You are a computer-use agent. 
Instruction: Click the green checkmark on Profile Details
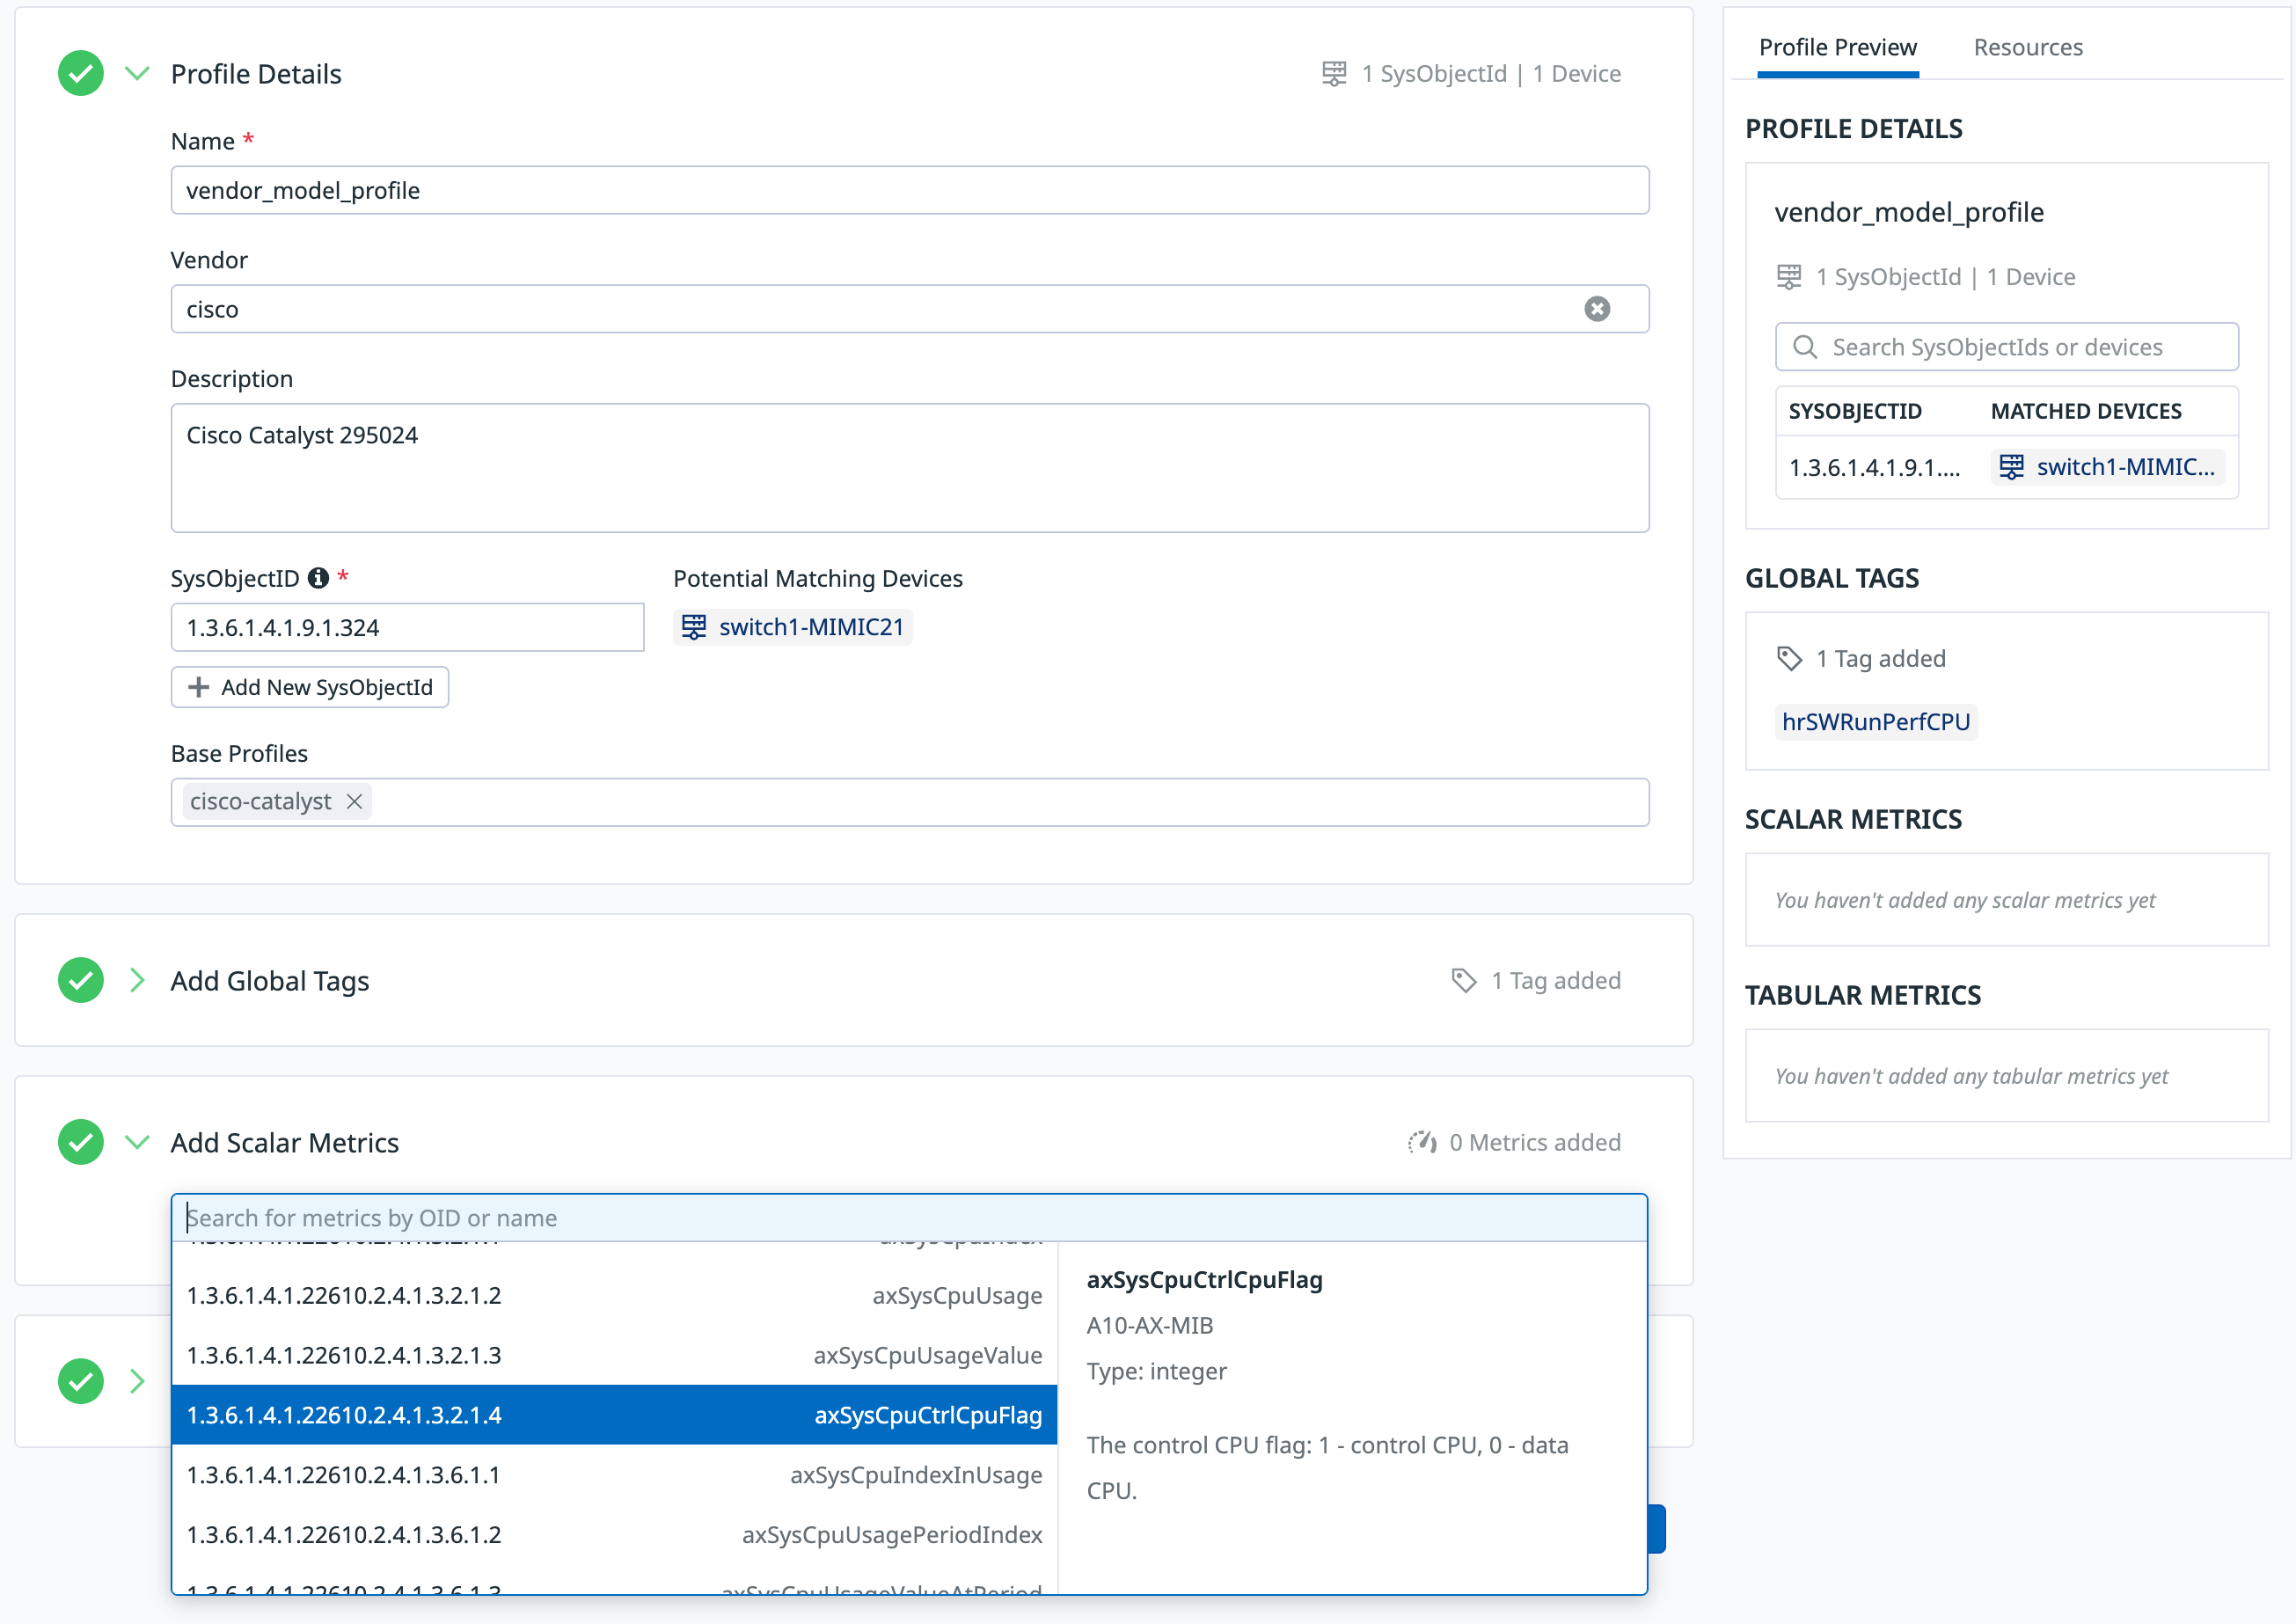80,72
